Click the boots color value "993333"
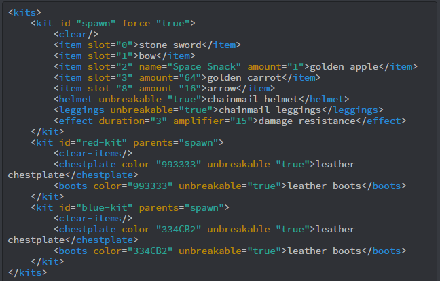The height and width of the screenshot is (281, 440). [150, 186]
